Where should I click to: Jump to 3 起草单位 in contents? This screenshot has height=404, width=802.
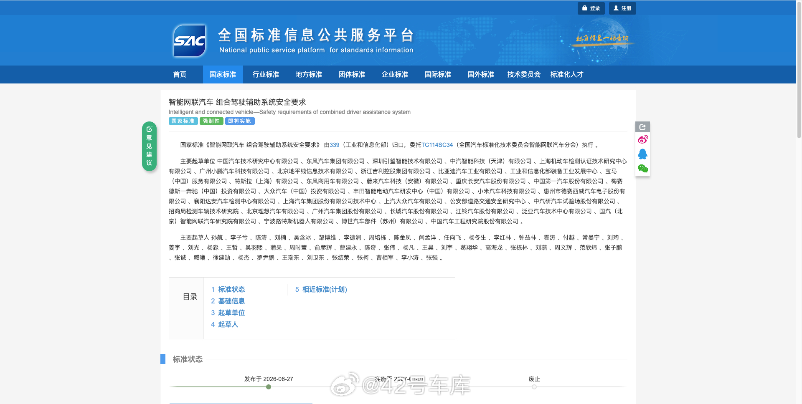pos(228,313)
